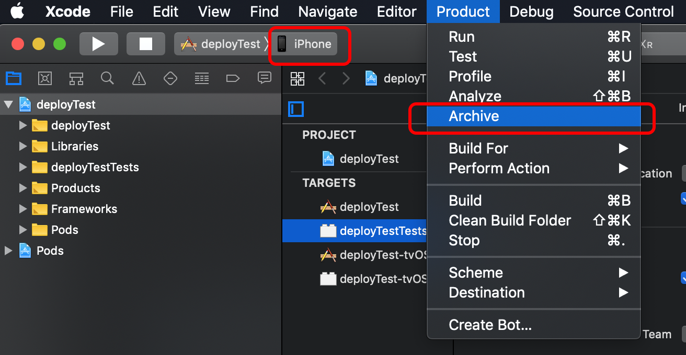Choose Clean Build Folder
686x355 pixels.
pos(534,220)
